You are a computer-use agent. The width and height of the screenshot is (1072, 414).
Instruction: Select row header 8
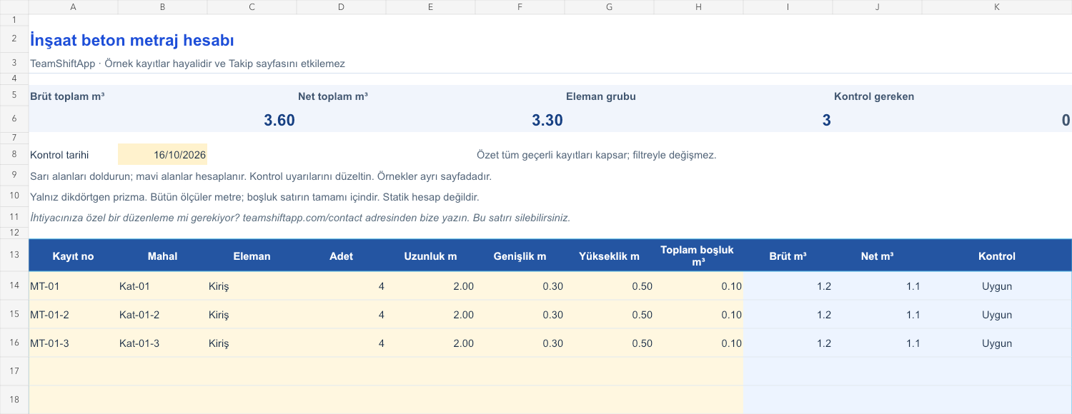tap(14, 155)
